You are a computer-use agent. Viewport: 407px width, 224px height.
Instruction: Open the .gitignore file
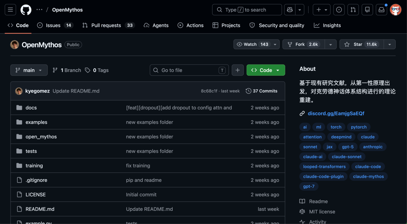[36, 180]
